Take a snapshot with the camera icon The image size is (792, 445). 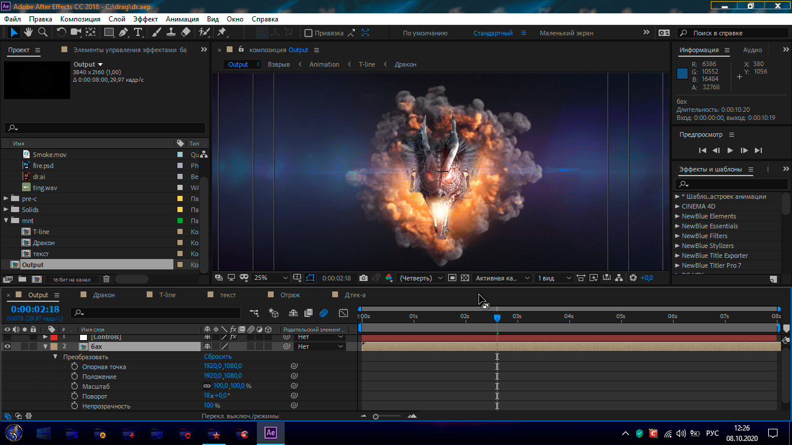click(364, 278)
